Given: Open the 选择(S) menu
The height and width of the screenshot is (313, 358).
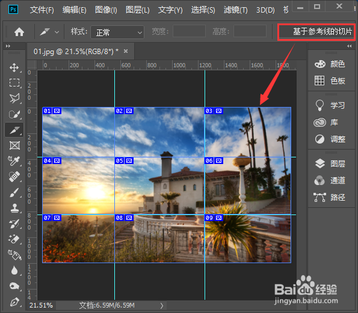Looking at the screenshot, I should [x=203, y=10].
